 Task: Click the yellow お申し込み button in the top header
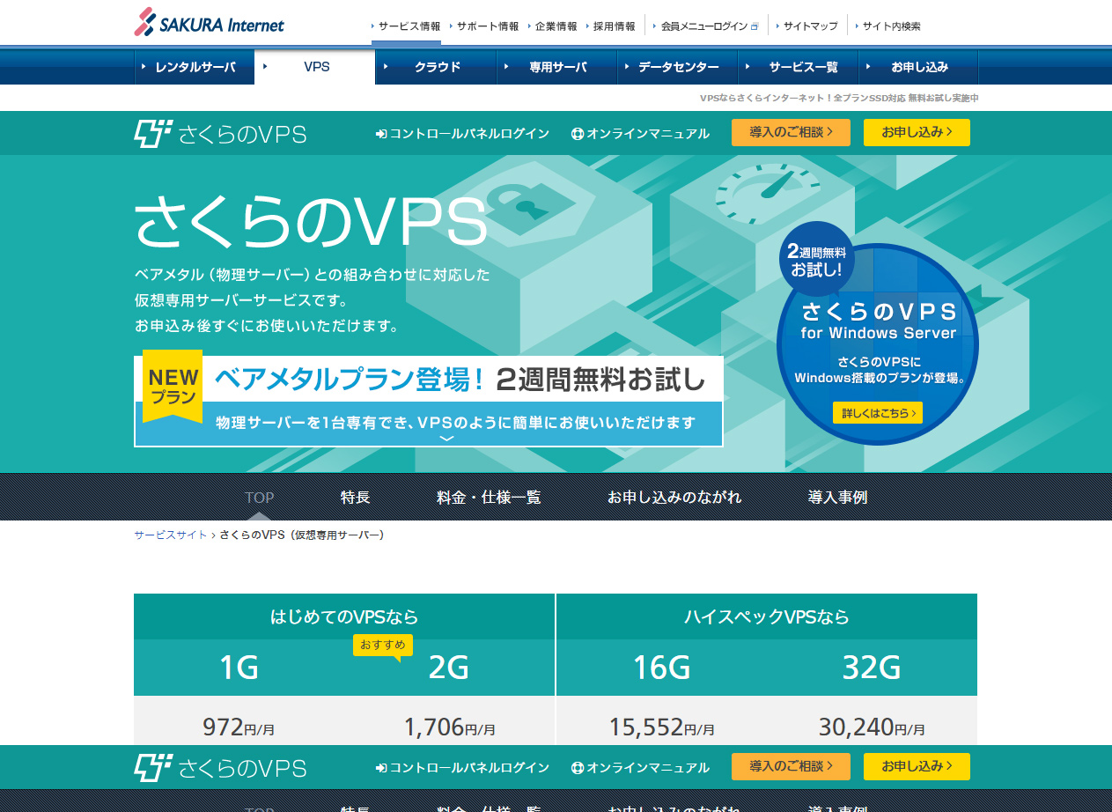click(917, 132)
